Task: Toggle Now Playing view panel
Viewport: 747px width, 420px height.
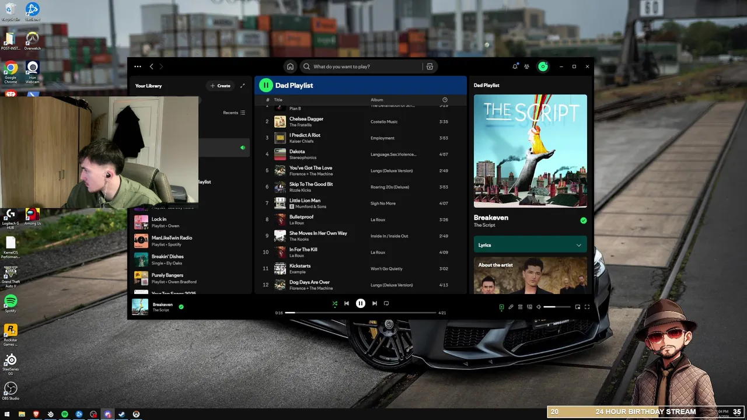Action: coord(501,307)
